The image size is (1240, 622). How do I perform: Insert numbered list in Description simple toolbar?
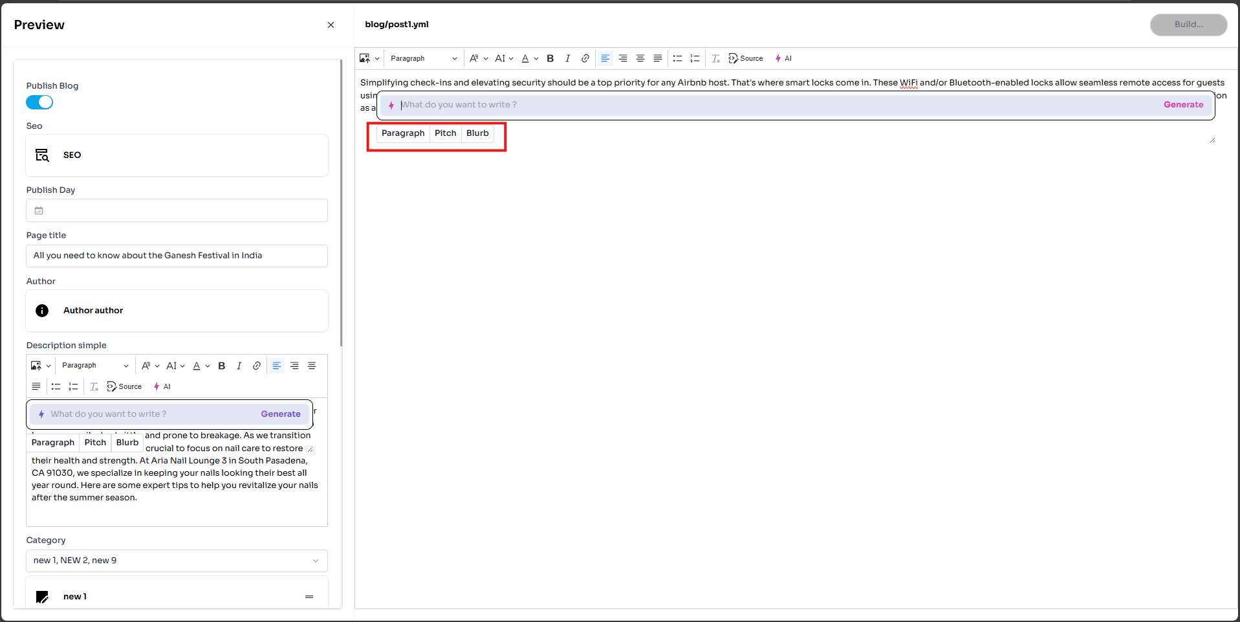click(x=73, y=386)
